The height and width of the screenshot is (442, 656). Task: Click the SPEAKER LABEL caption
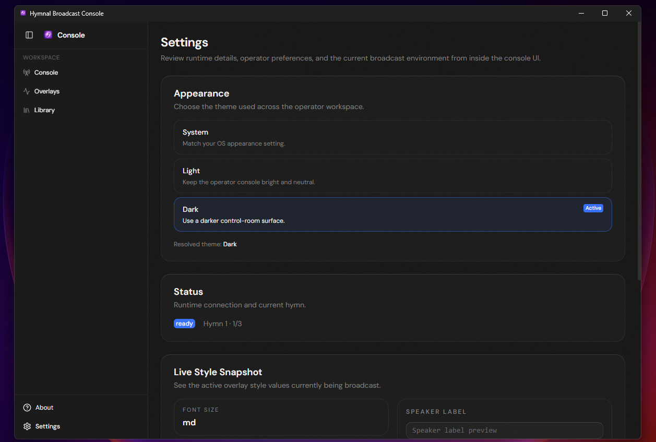click(436, 412)
